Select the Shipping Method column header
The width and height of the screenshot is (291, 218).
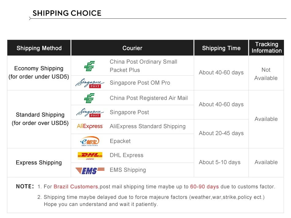39,48
